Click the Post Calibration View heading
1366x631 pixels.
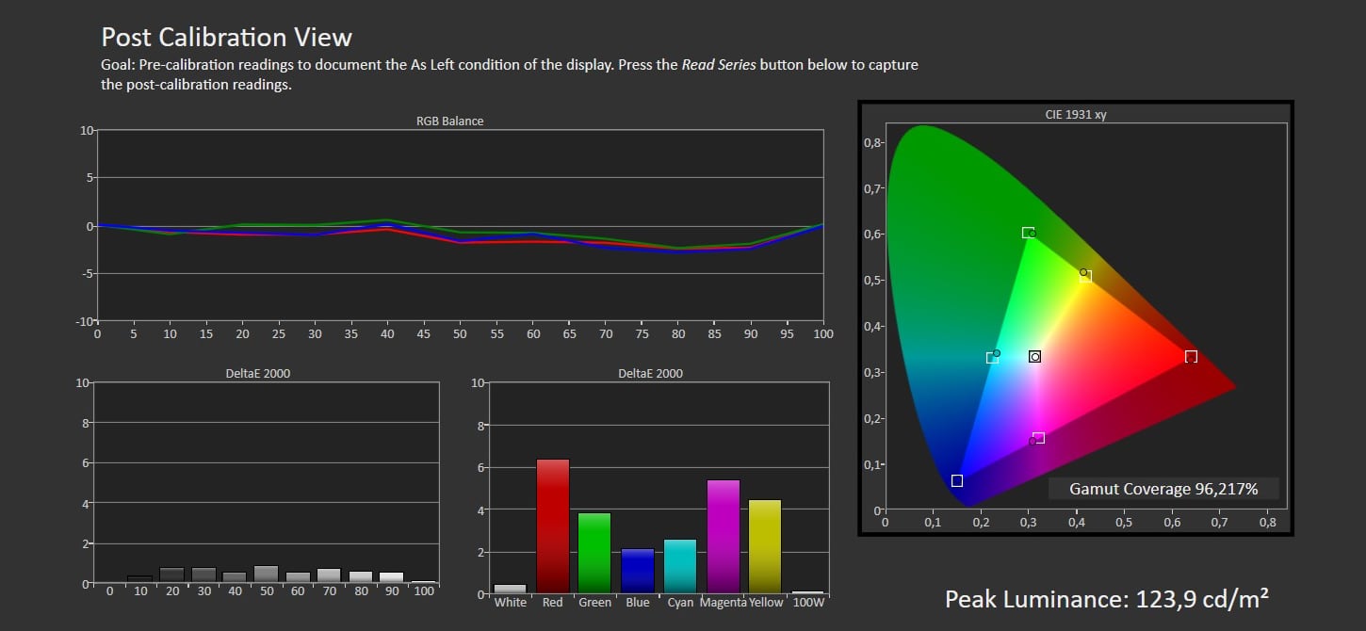click(x=226, y=38)
